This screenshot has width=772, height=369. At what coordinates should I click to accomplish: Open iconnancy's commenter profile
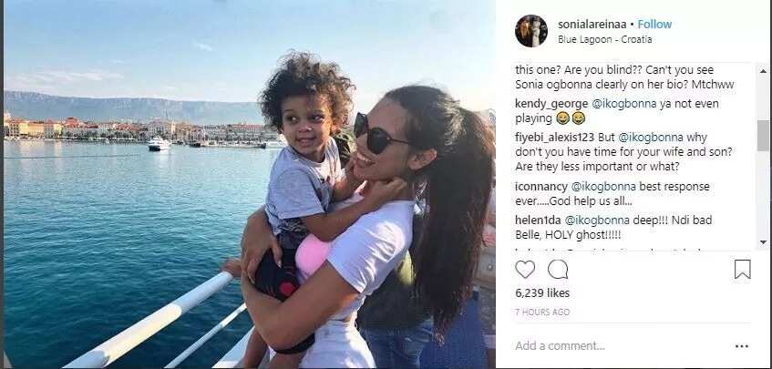point(541,187)
